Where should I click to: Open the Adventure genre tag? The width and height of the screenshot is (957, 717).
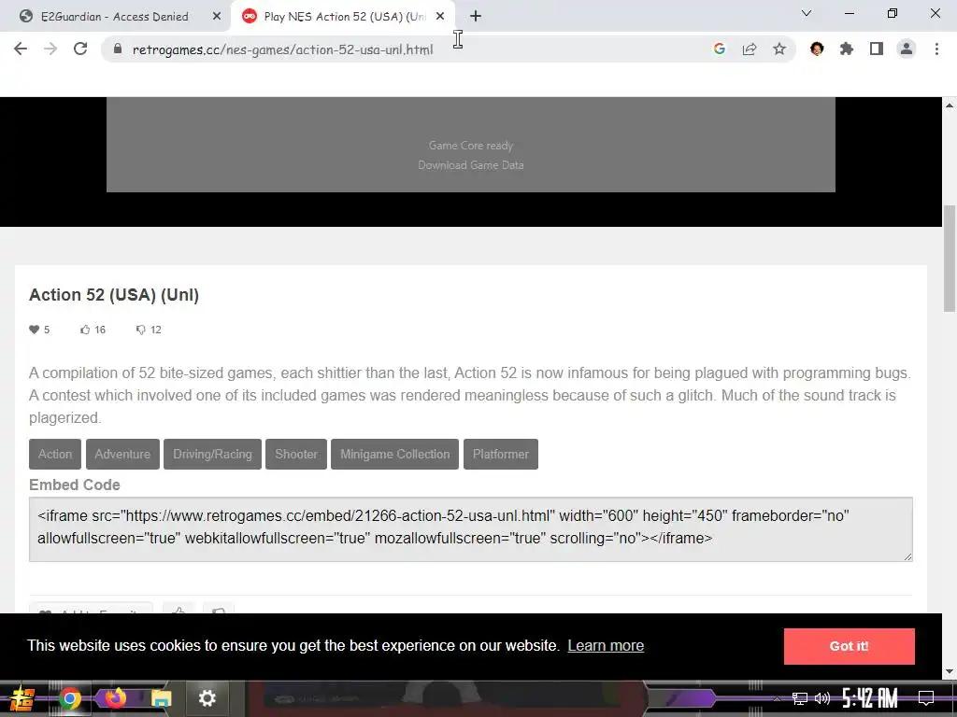(x=122, y=455)
